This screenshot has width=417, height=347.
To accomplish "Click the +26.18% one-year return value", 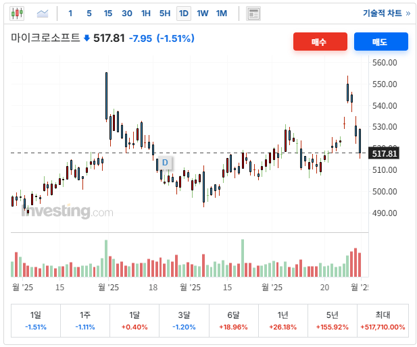I will pos(283,327).
